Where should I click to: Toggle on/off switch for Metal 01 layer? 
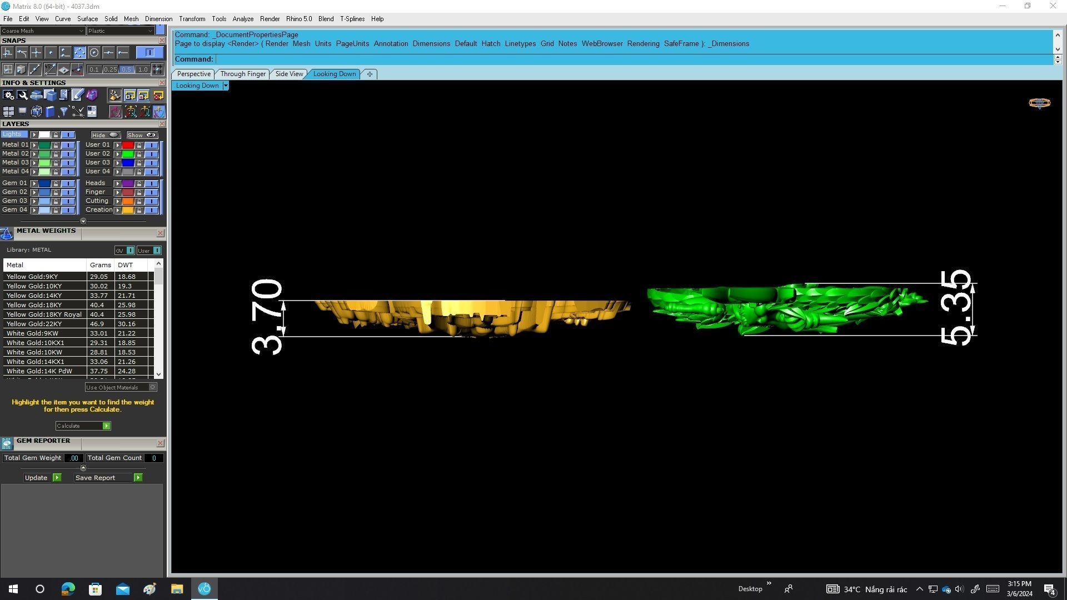(x=68, y=145)
